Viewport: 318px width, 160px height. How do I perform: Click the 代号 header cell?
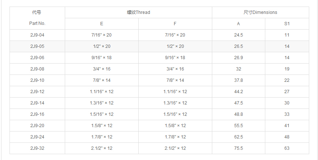(x=37, y=12)
